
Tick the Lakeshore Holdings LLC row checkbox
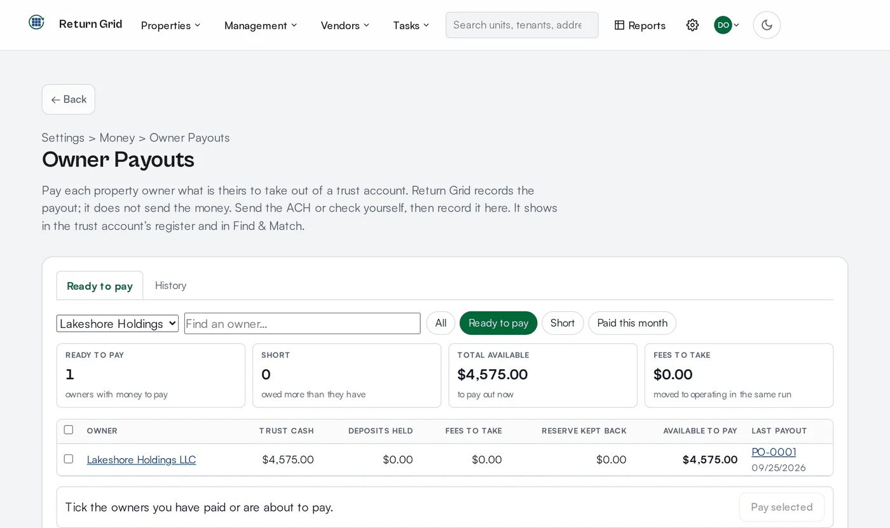click(x=69, y=459)
